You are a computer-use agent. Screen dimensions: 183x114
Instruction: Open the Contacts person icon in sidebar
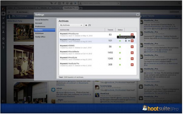click(3, 32)
